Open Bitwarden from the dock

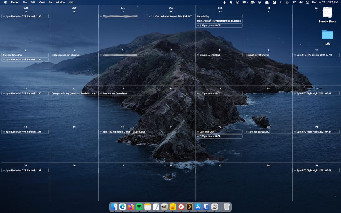click(x=206, y=207)
